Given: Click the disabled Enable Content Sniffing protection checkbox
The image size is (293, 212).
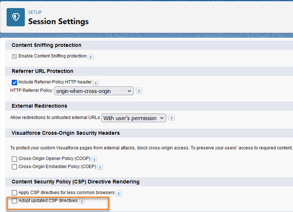Looking at the screenshot, I should tap(14, 56).
